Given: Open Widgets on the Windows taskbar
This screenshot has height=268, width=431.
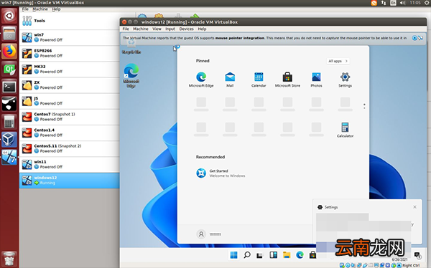Looking at the screenshot, I should click(273, 255).
